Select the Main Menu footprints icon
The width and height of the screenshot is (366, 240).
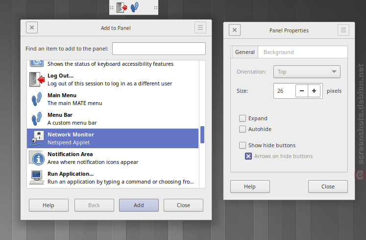(x=37, y=99)
